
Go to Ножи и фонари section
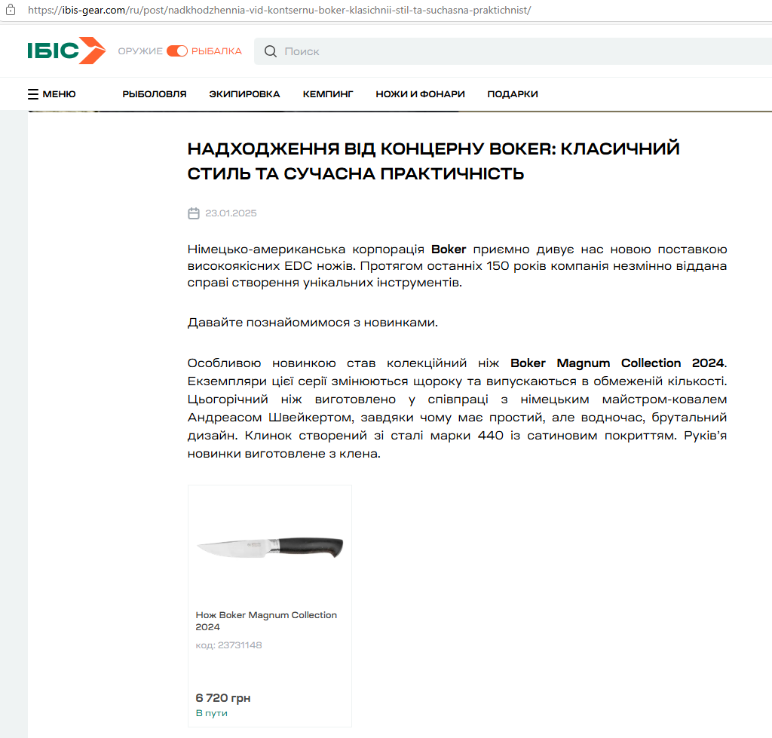pos(420,94)
